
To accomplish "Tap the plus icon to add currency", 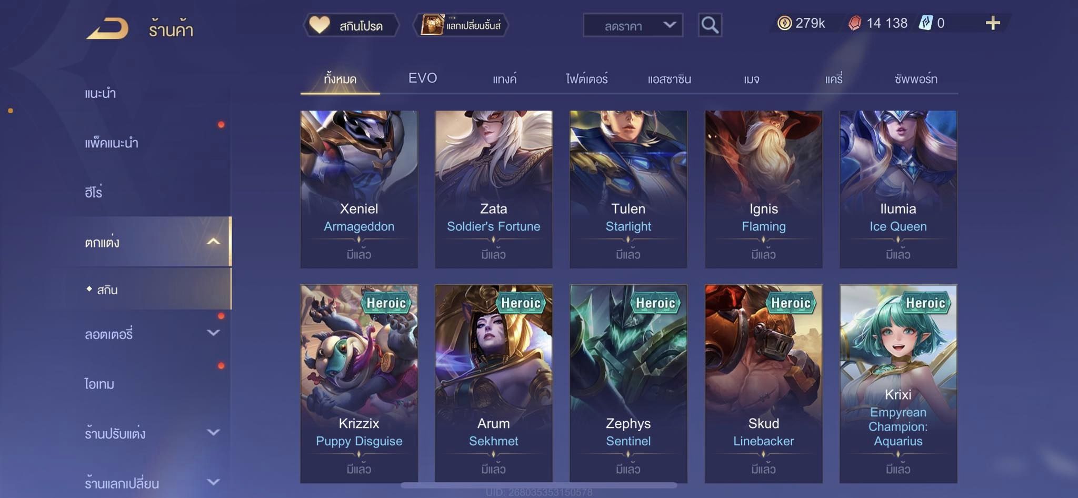I will (x=993, y=23).
